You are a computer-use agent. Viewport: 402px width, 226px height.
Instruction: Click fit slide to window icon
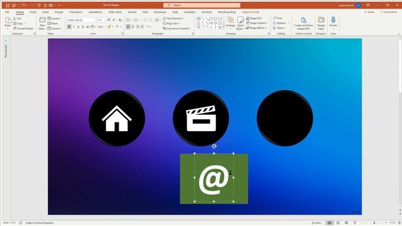[399, 223]
